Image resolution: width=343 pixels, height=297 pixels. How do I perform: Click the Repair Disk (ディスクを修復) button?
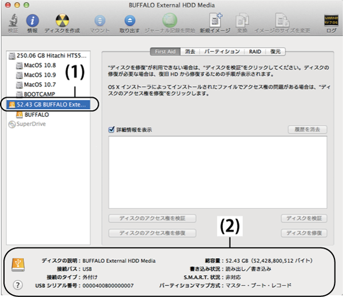point(304,233)
